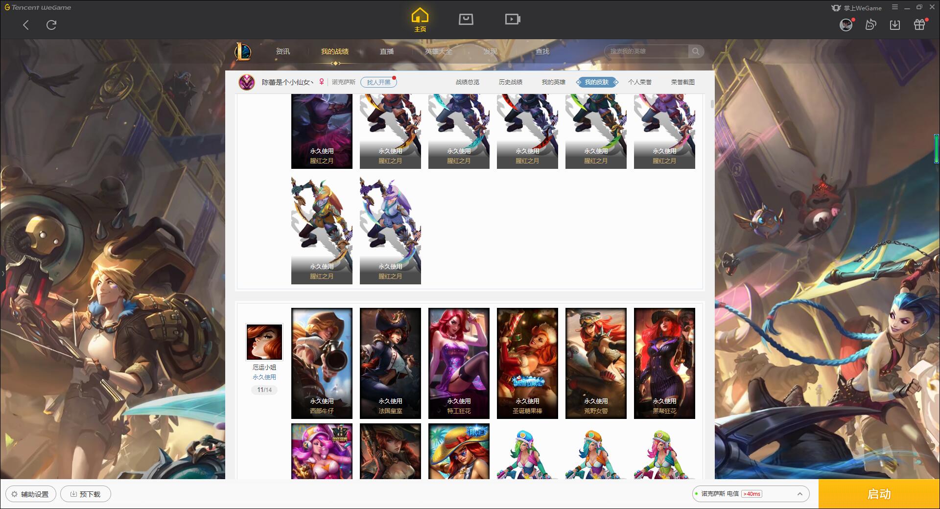Viewport: 940px width, 509px height.
Task: Click the League of Legends logo
Action: [x=243, y=51]
